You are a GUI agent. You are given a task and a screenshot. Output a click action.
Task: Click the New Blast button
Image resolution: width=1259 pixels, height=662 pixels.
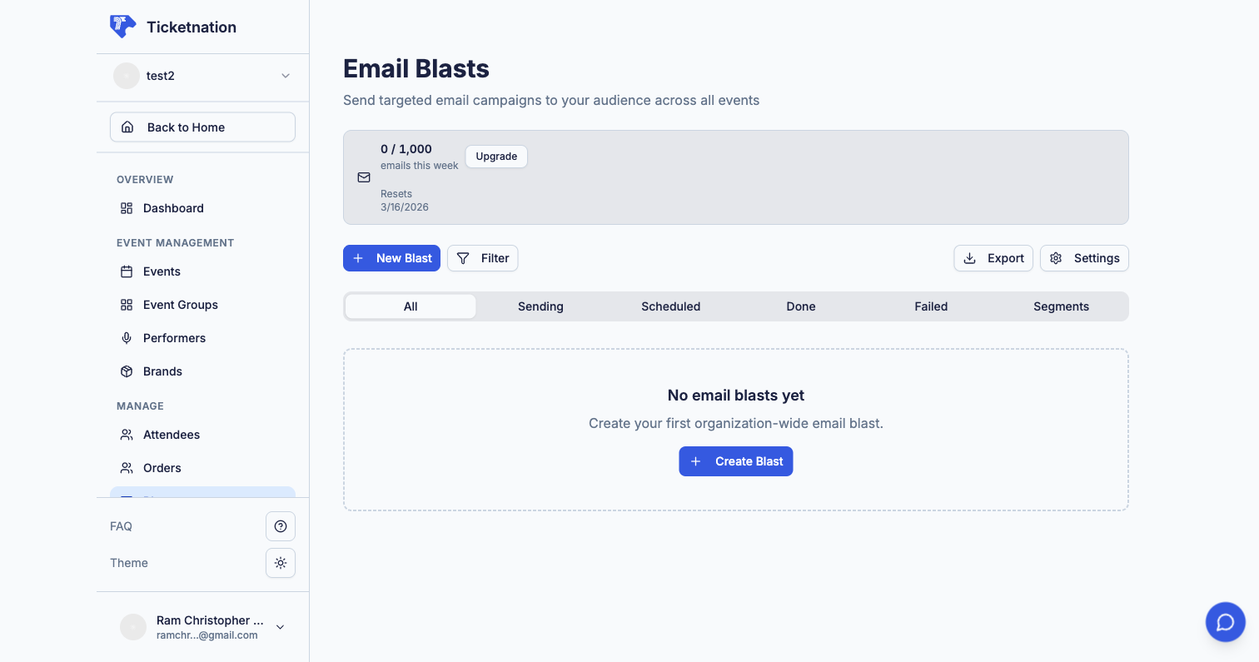tap(391, 258)
